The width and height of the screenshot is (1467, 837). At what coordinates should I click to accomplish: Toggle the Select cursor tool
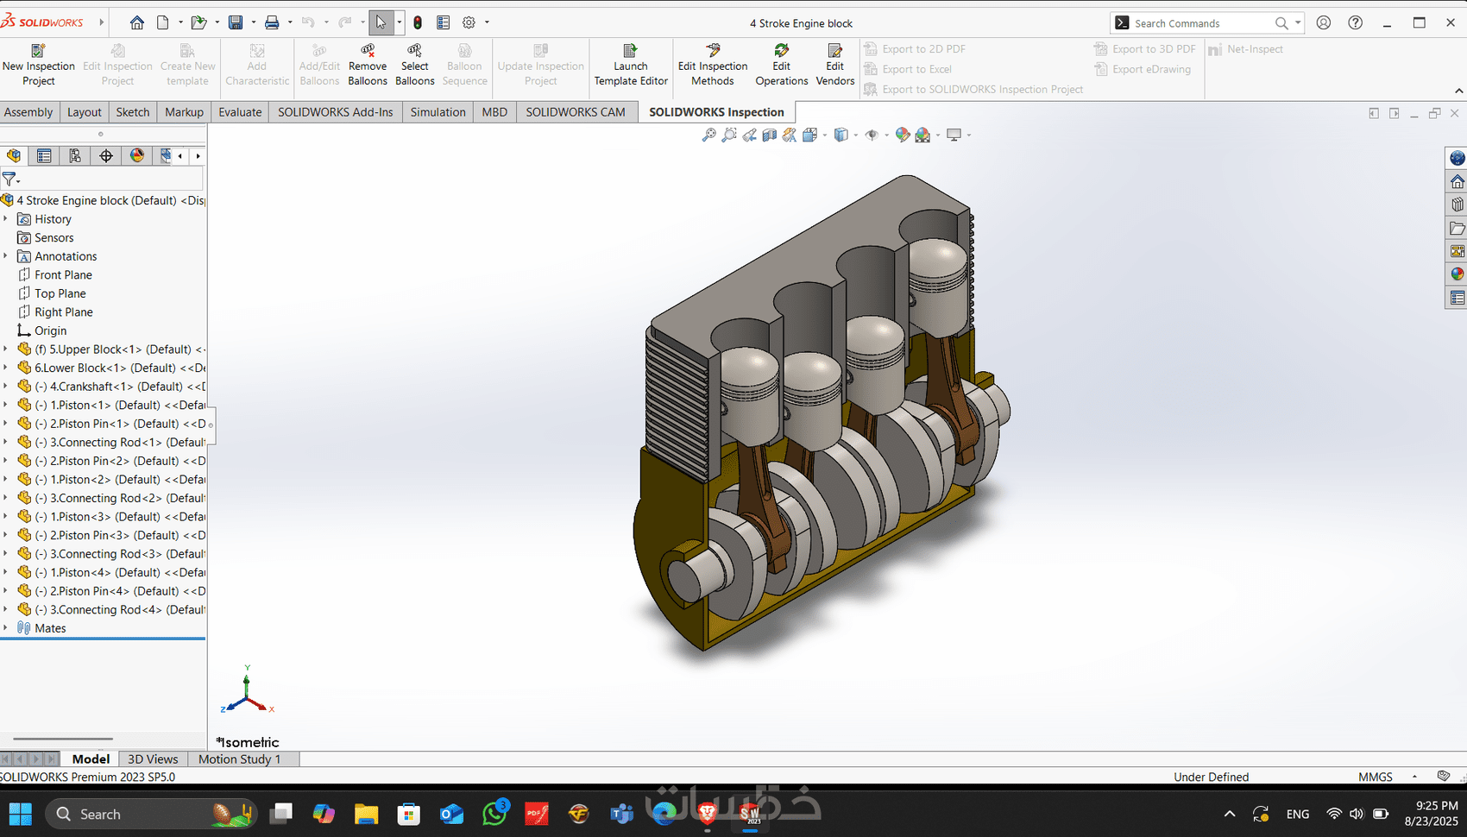point(381,22)
